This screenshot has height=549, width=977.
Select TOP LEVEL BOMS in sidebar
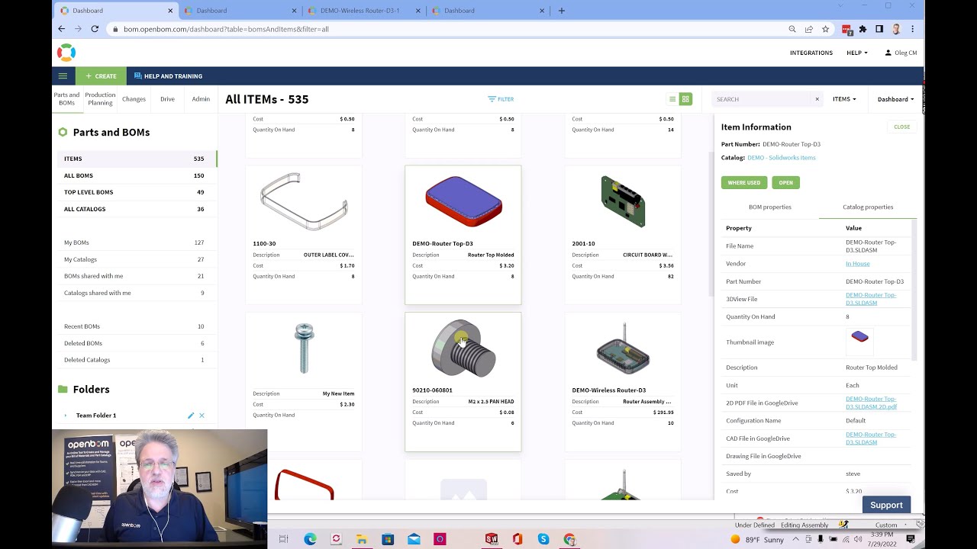tap(137, 192)
